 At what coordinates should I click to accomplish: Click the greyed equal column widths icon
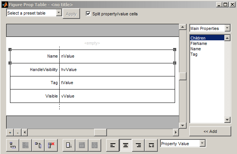95,145
